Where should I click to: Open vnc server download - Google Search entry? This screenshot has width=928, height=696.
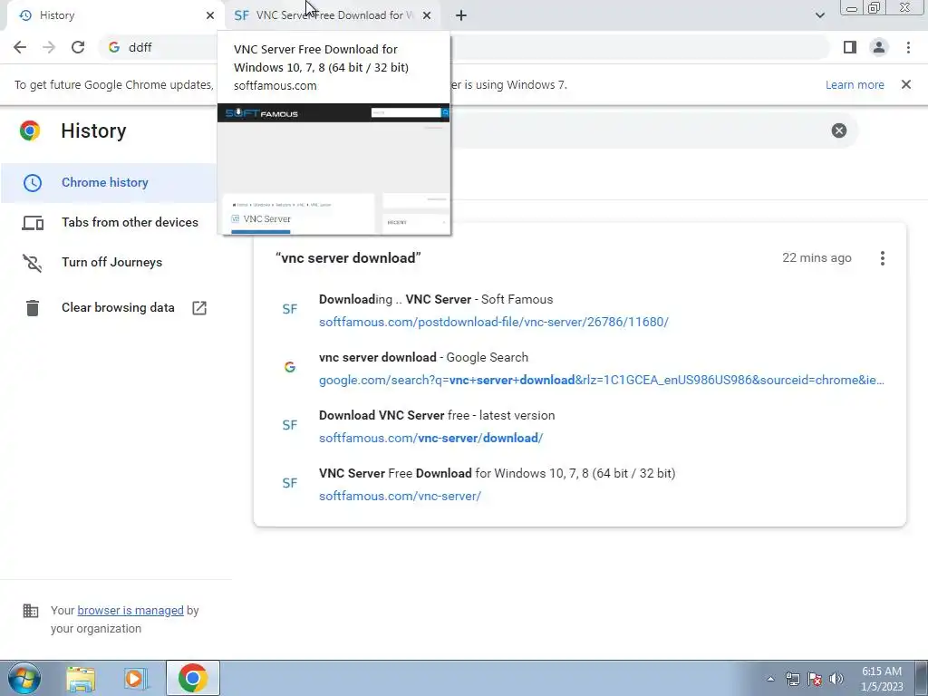click(x=423, y=357)
